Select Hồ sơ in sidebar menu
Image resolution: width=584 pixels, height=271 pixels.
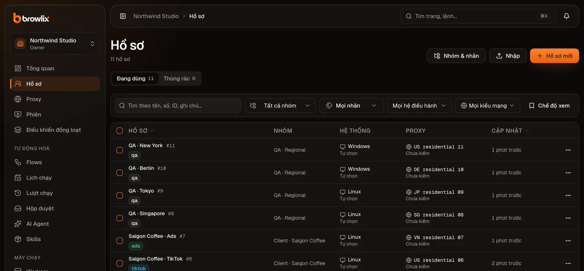click(55, 84)
